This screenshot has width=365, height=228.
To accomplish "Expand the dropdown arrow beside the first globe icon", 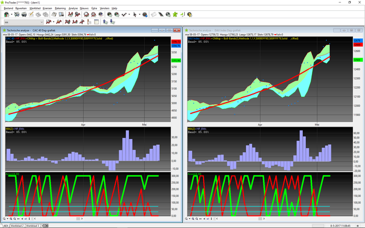I will 11,15.
